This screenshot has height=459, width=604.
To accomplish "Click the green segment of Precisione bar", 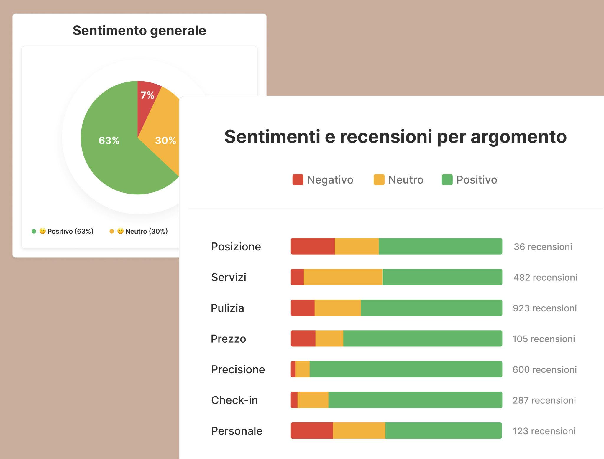I will point(406,369).
